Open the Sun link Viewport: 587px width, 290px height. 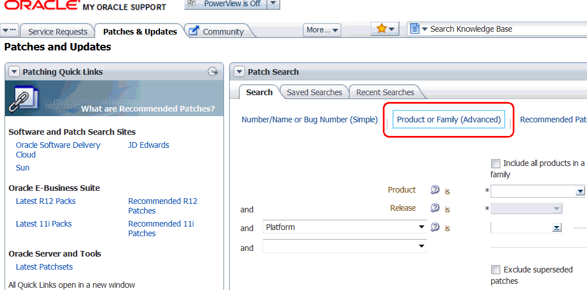[x=23, y=168]
